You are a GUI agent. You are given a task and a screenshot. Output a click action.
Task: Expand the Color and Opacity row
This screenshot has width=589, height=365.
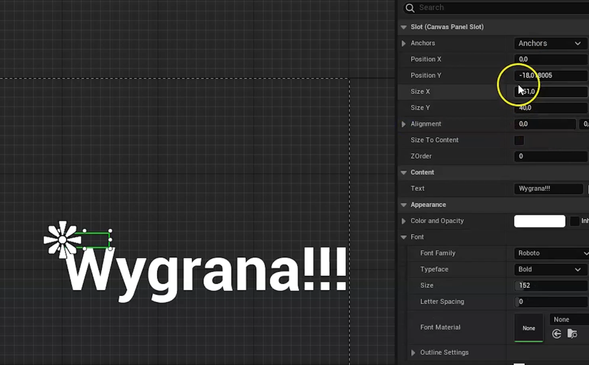[x=403, y=221]
